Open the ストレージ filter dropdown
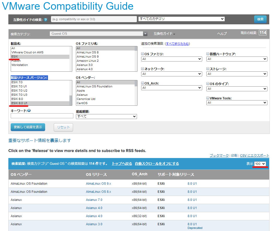This screenshot has height=231, width=275. coord(237,74)
